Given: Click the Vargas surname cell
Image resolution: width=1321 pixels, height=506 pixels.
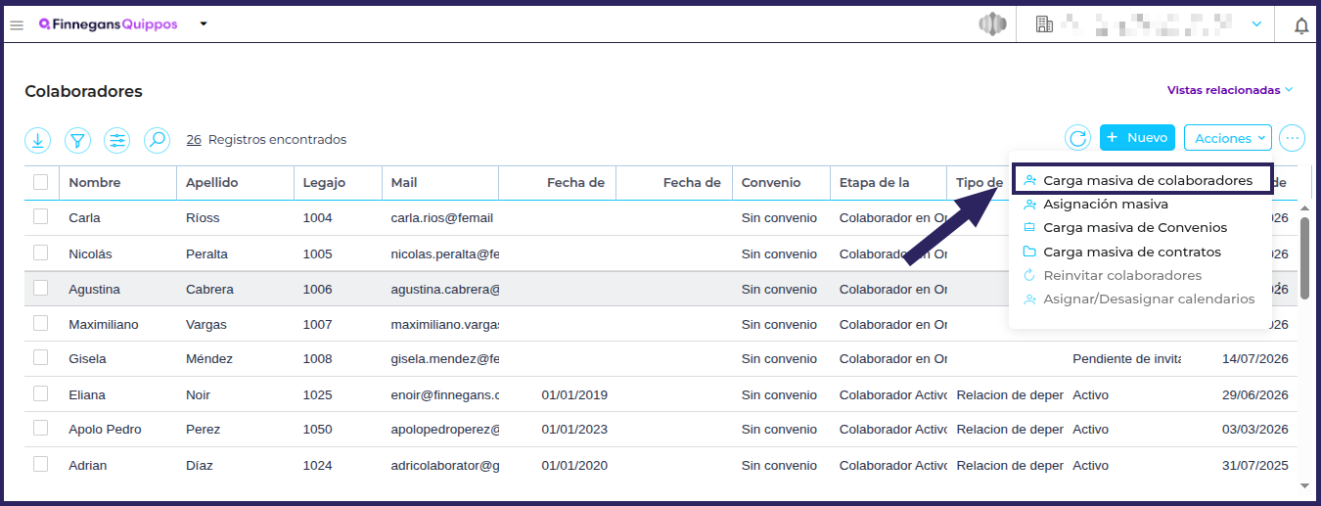Looking at the screenshot, I should pos(206,324).
